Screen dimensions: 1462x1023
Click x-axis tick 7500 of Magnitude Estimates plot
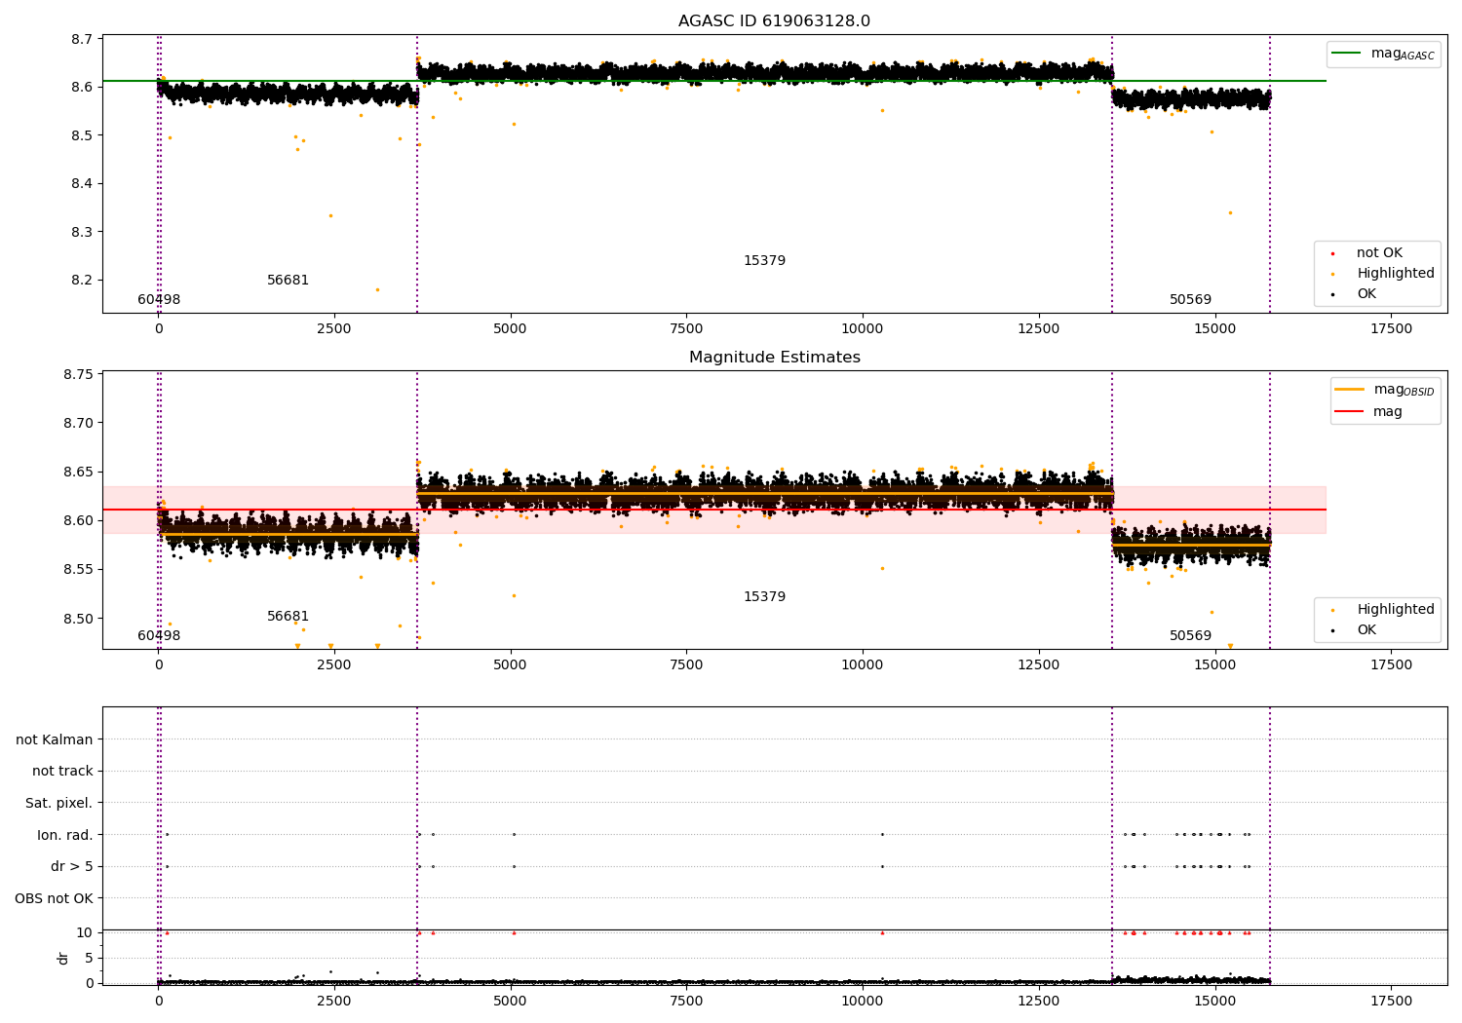pos(685,665)
